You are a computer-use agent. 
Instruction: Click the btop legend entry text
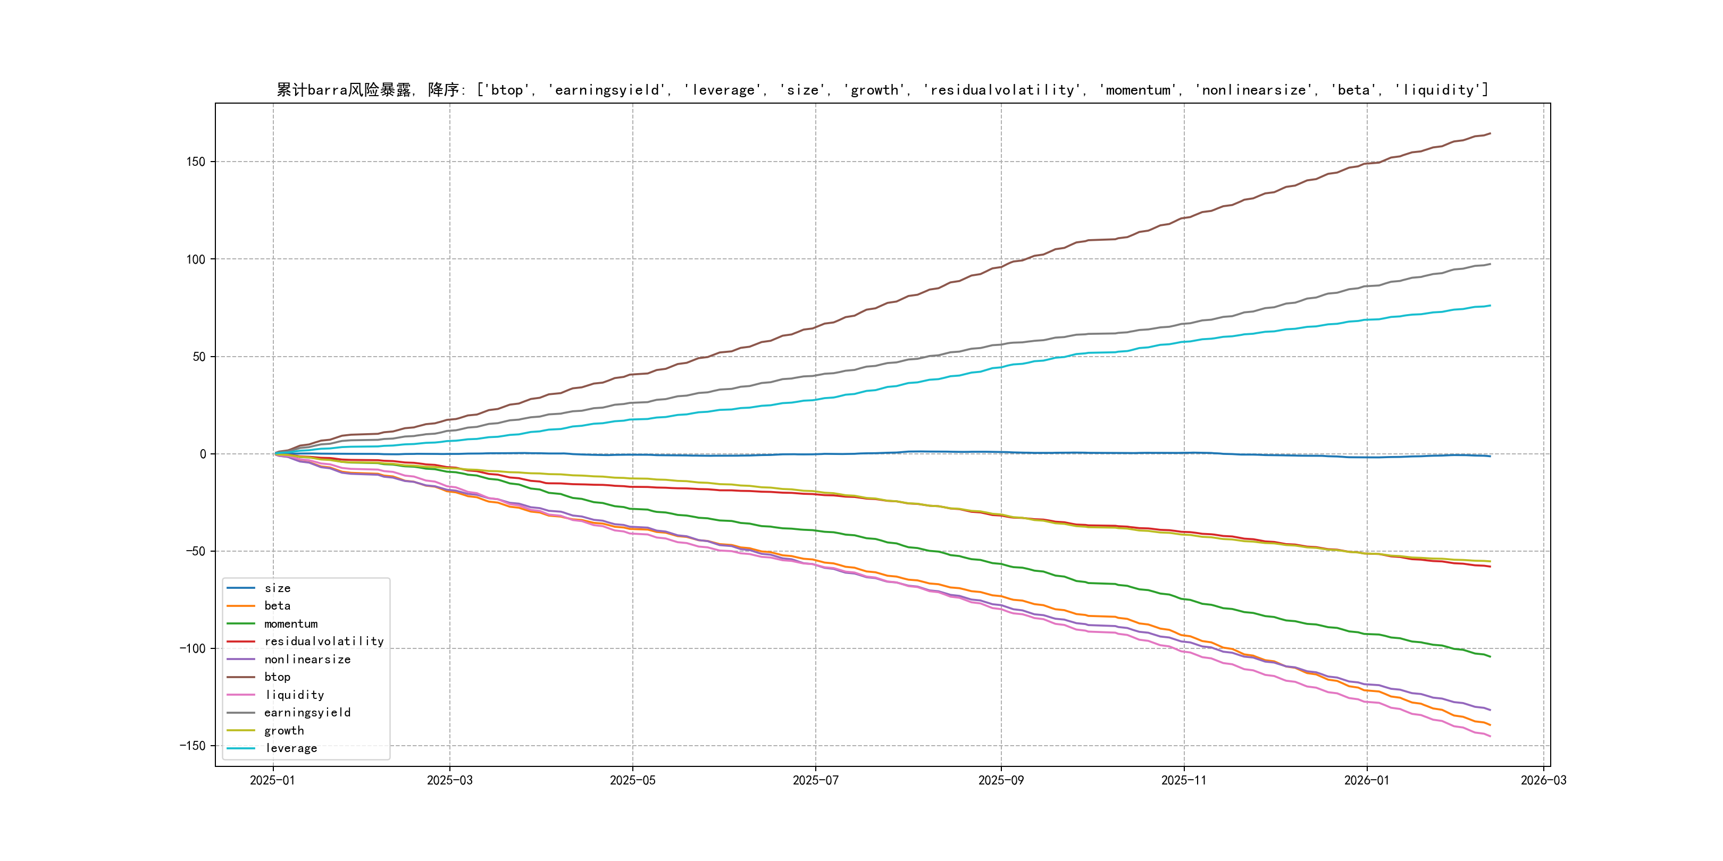click(x=277, y=677)
